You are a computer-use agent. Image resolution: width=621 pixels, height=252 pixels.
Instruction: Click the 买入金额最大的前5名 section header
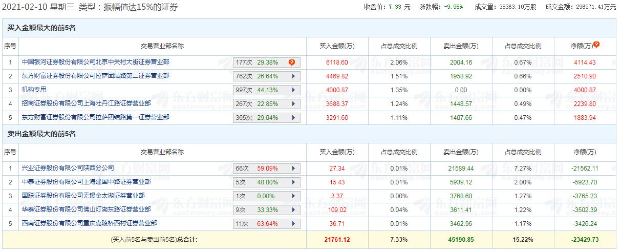[x=42, y=28]
